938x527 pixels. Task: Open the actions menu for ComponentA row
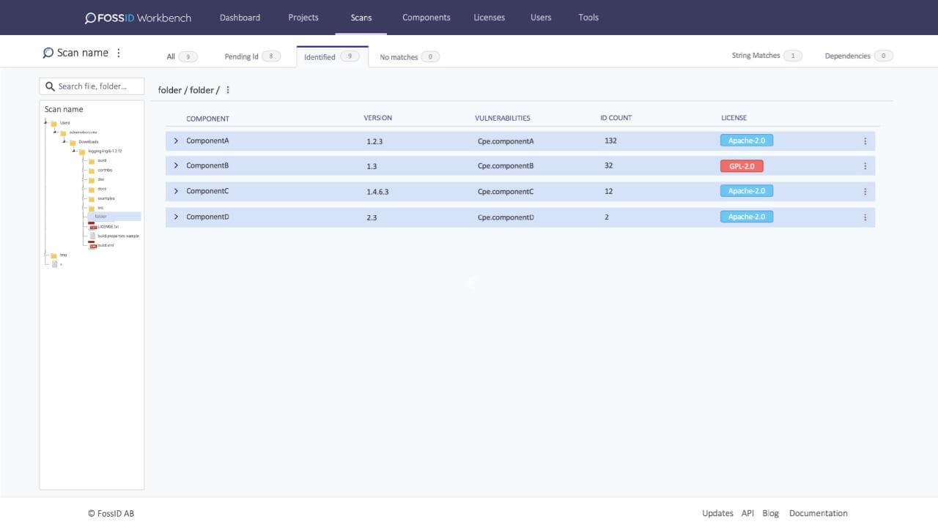point(865,141)
